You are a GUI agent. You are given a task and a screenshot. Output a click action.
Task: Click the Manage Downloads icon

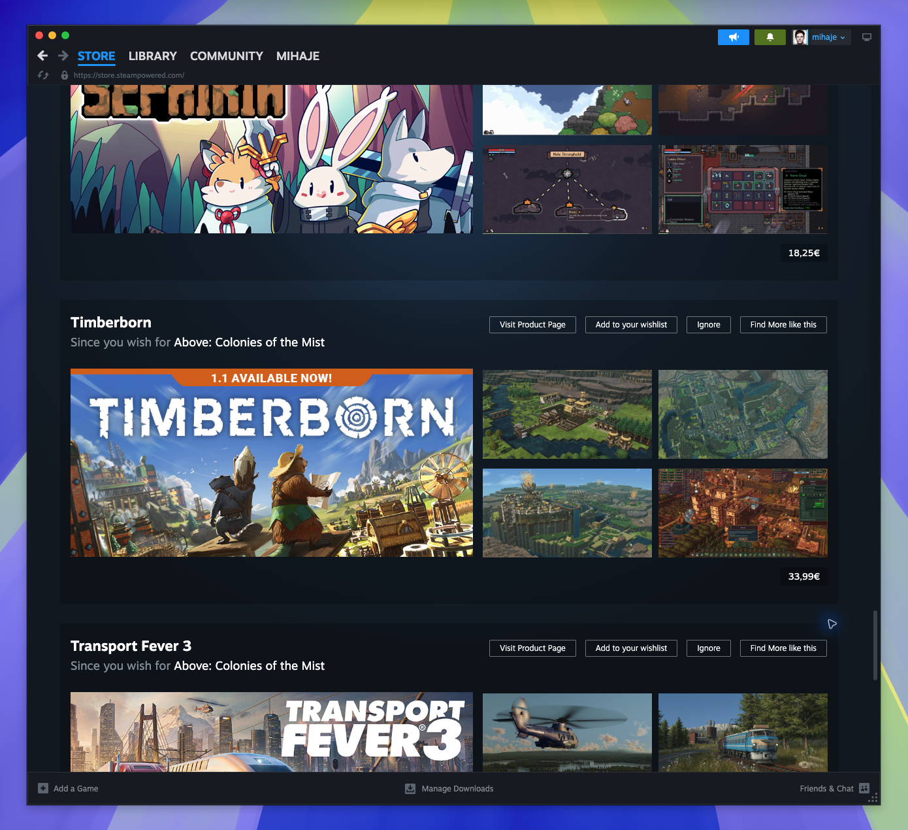[x=410, y=788]
